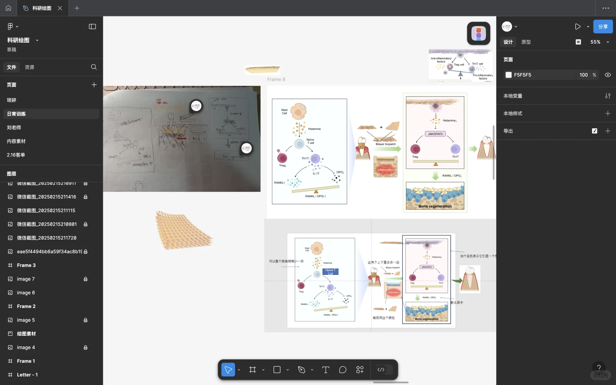The width and height of the screenshot is (616, 385).
Task: Click the canvas vertical scrollbar
Action: pos(494,152)
